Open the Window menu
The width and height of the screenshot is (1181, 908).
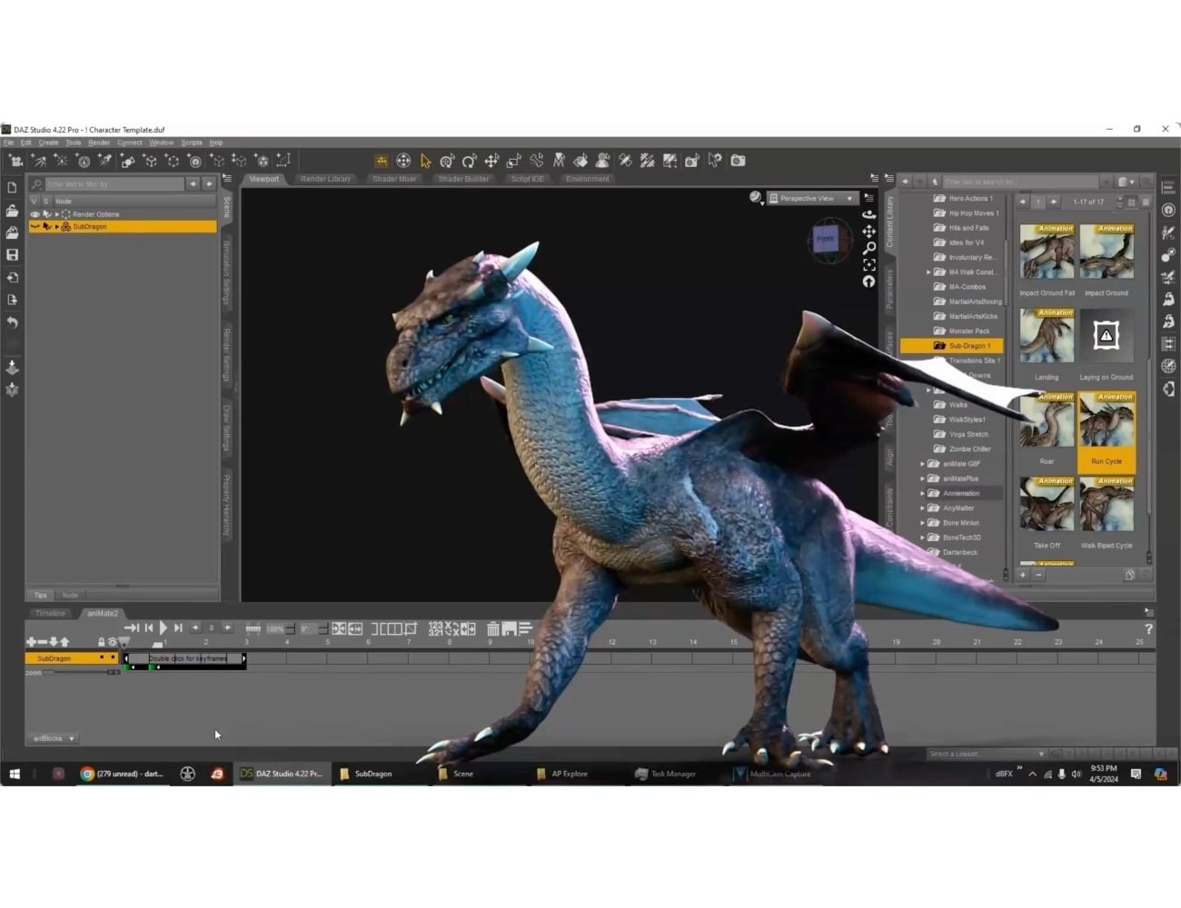click(162, 142)
